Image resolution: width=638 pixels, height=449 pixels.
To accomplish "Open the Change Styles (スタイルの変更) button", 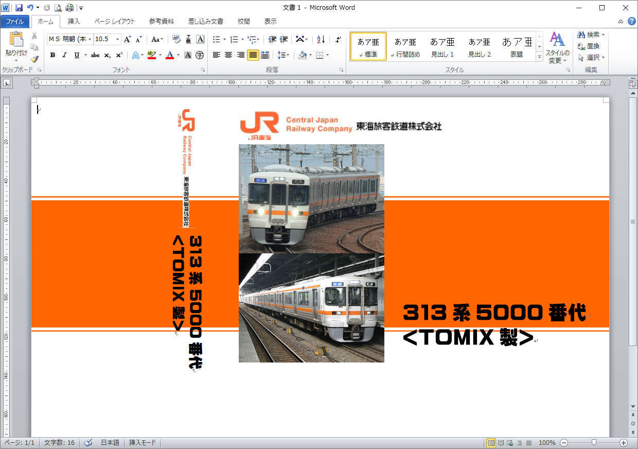I will (557, 48).
